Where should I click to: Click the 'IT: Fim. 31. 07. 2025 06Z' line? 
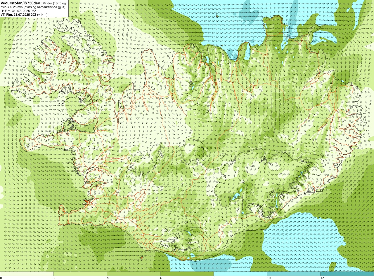point(18,11)
